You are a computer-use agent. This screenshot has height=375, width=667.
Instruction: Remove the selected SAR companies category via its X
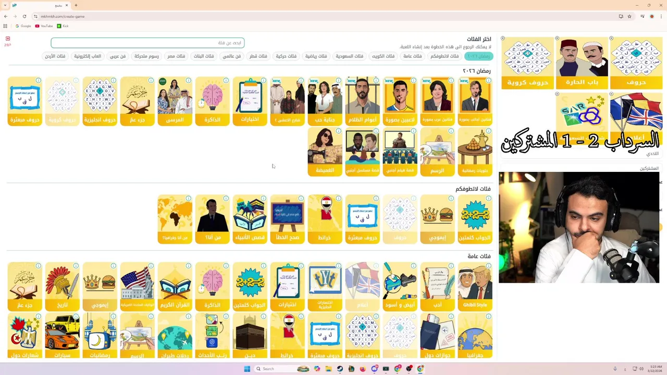(557, 94)
